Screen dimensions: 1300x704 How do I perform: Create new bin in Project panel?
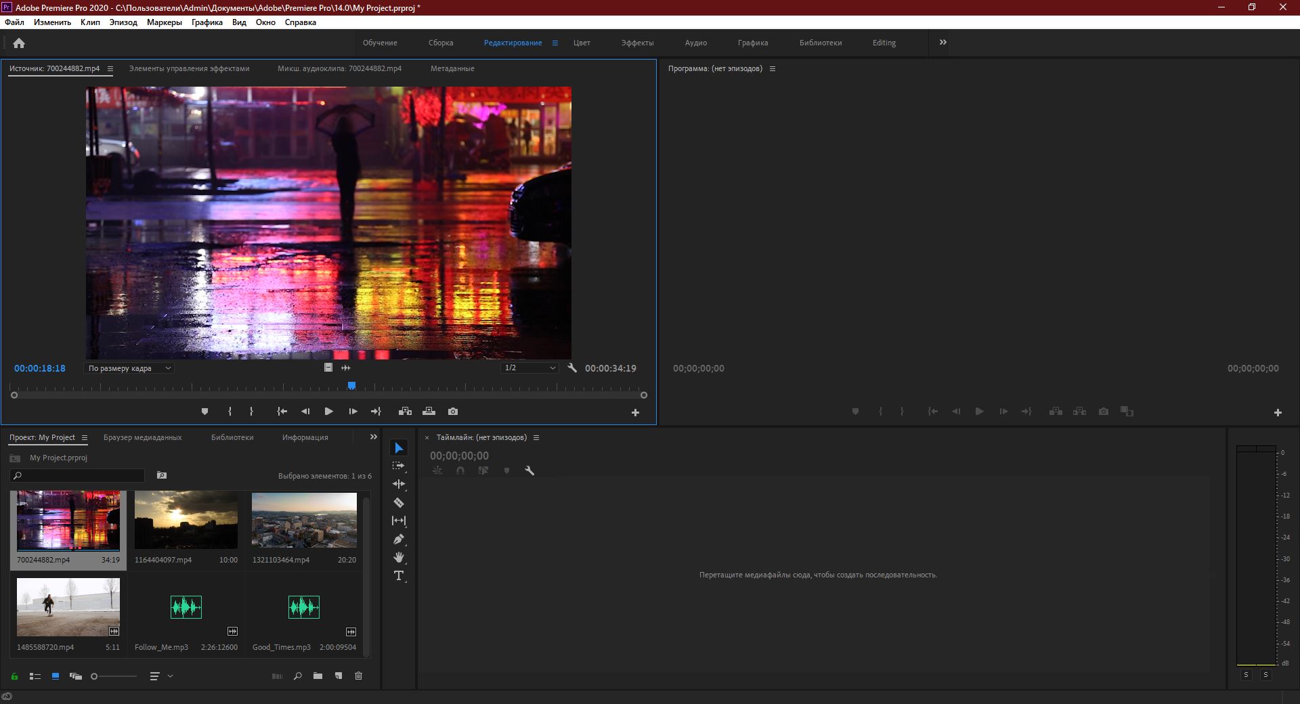pyautogui.click(x=318, y=676)
